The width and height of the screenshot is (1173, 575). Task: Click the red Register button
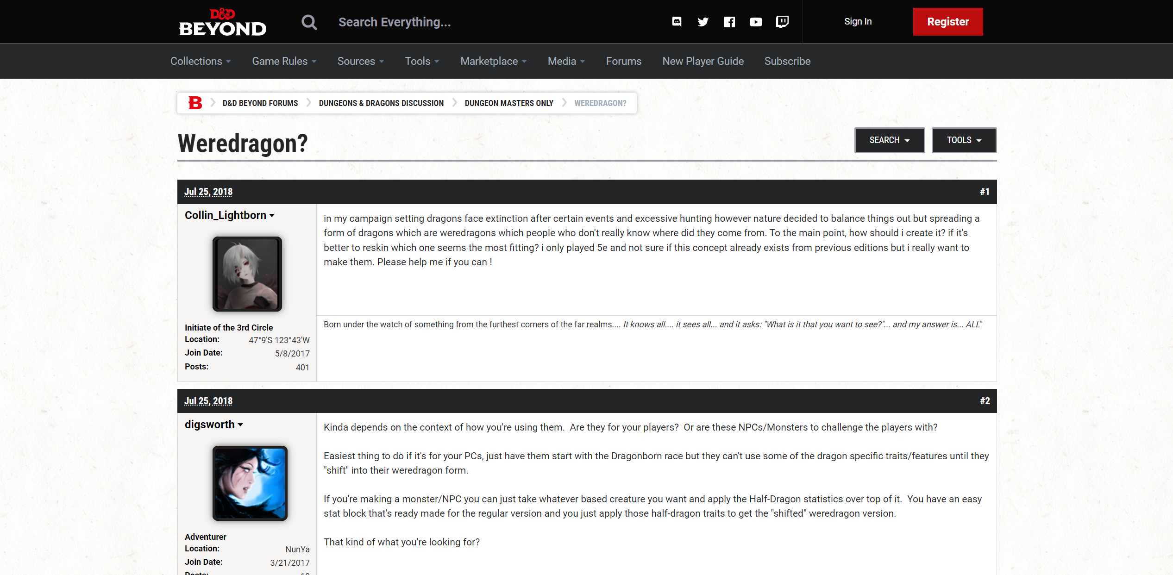(948, 22)
